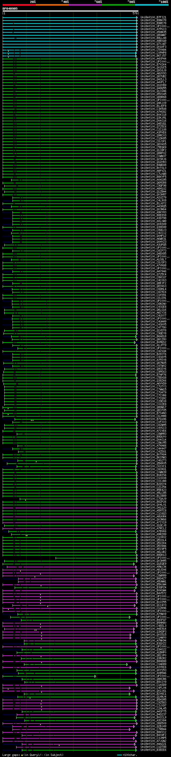Screen dimensions: 171x757
Task: Click the UniRef100_B7V2K4 entry
Action: pos(153,65)
